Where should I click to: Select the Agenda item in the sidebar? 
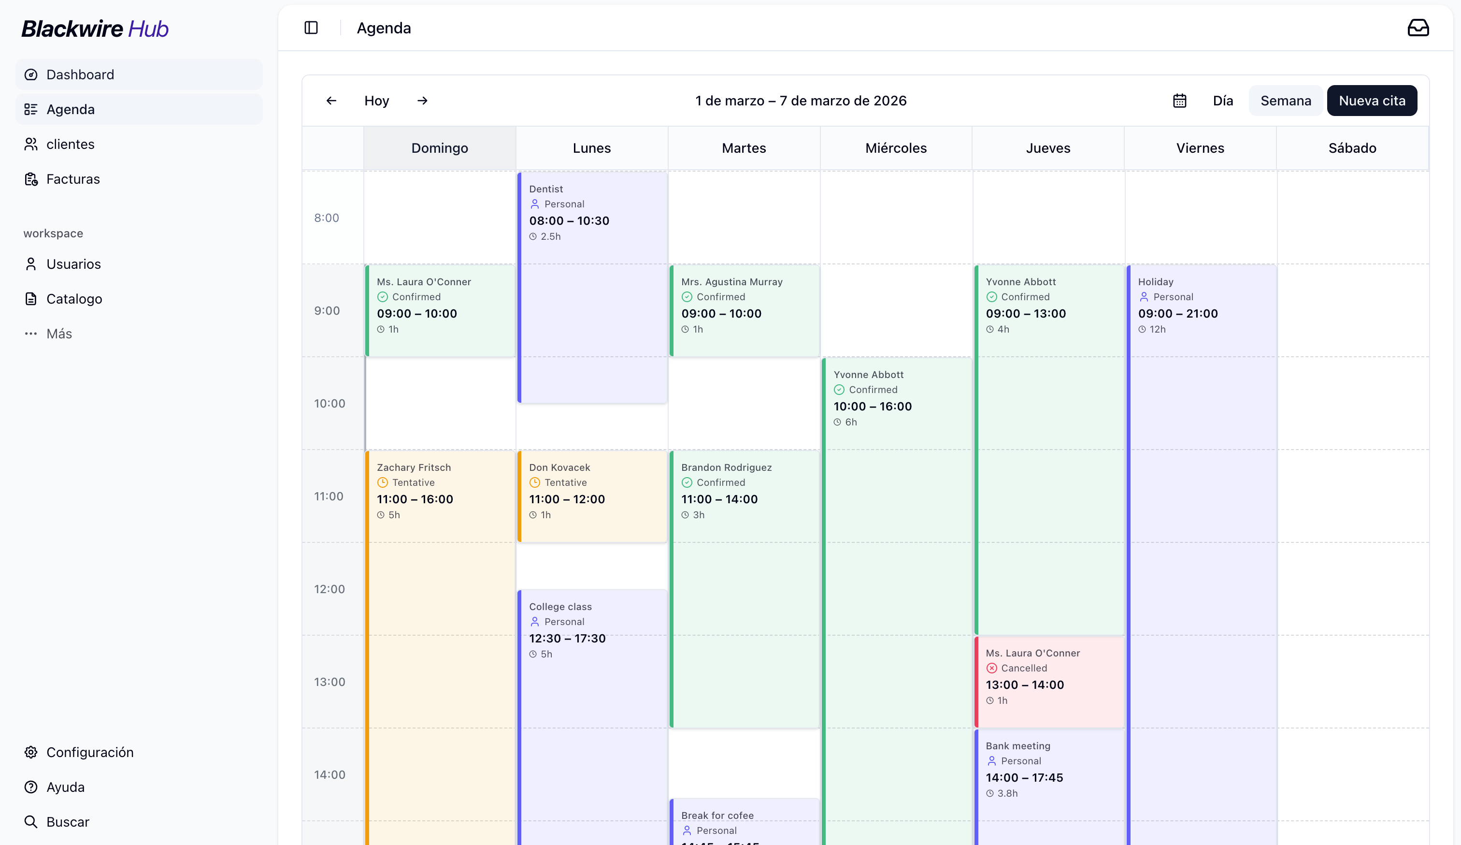(x=71, y=109)
